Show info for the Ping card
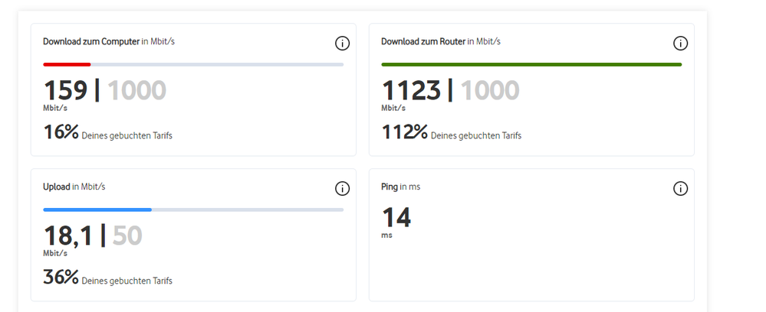This screenshot has height=312, width=766. [x=680, y=189]
